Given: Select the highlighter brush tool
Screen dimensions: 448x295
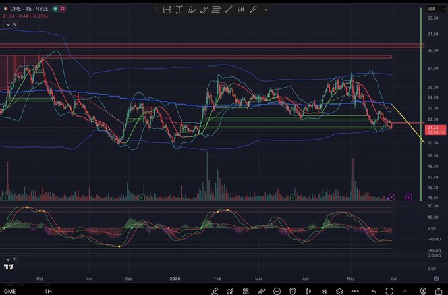Looking at the screenshot, I should [x=192, y=10].
